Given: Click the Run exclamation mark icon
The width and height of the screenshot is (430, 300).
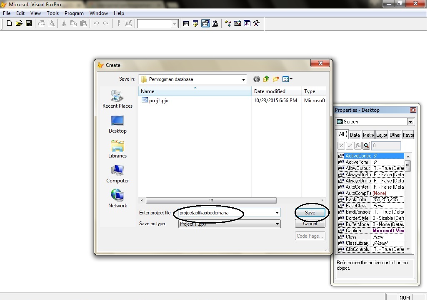Looking at the screenshot, I should pos(118,24).
